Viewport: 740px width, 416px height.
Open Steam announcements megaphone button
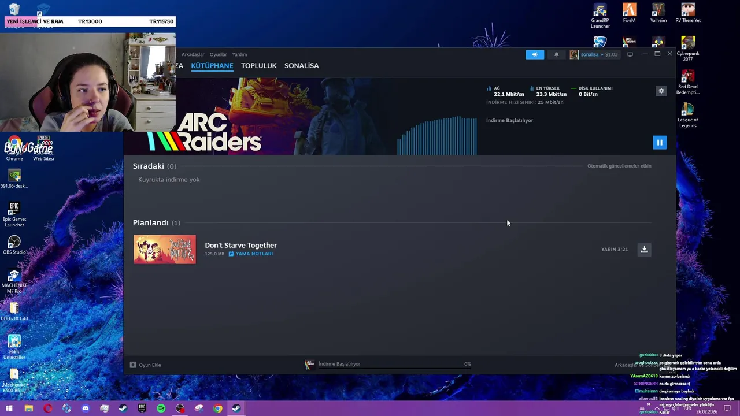535,54
